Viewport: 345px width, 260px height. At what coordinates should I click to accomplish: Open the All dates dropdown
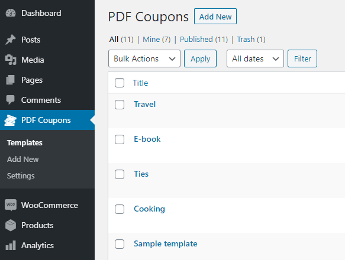tap(255, 58)
